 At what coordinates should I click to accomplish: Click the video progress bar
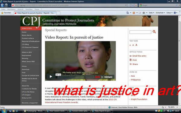(77, 77)
